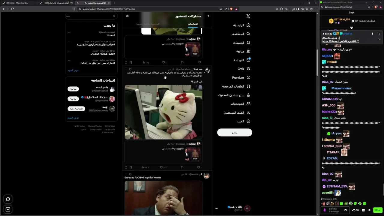This screenshot has width=384, height=216.
Task: Expand the pinned message chevron in Kick chat
Action: pyautogui.click(x=379, y=39)
